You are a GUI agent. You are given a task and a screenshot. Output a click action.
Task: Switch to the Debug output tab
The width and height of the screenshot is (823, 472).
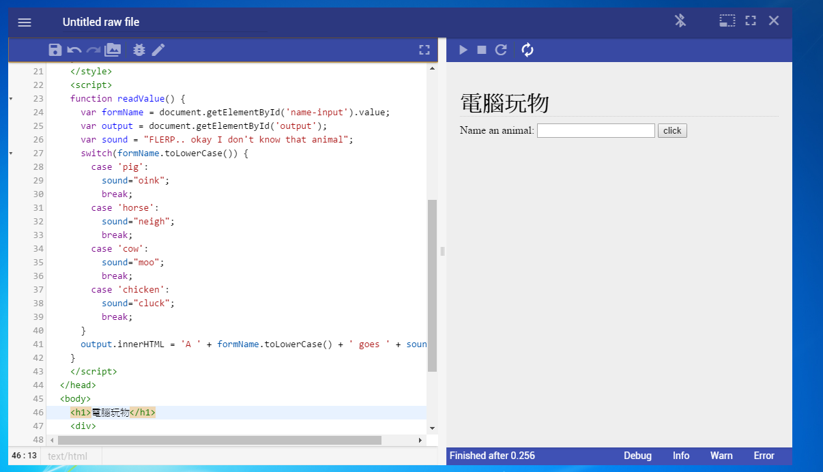coord(637,455)
